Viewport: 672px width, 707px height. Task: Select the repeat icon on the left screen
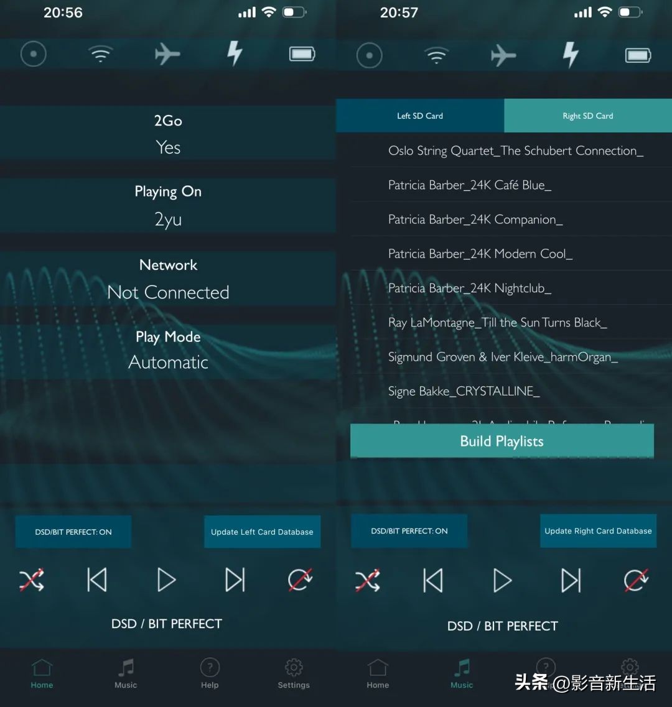(x=301, y=580)
